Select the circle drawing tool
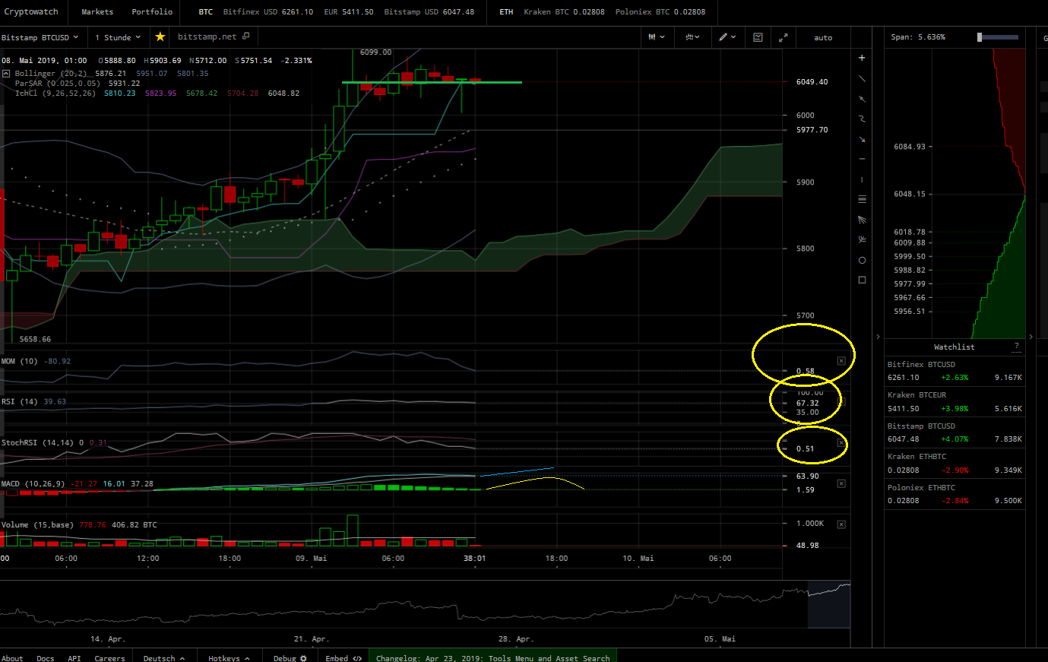 tap(862, 260)
